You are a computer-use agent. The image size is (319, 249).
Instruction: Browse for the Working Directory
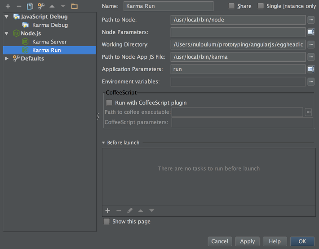tap(311, 45)
